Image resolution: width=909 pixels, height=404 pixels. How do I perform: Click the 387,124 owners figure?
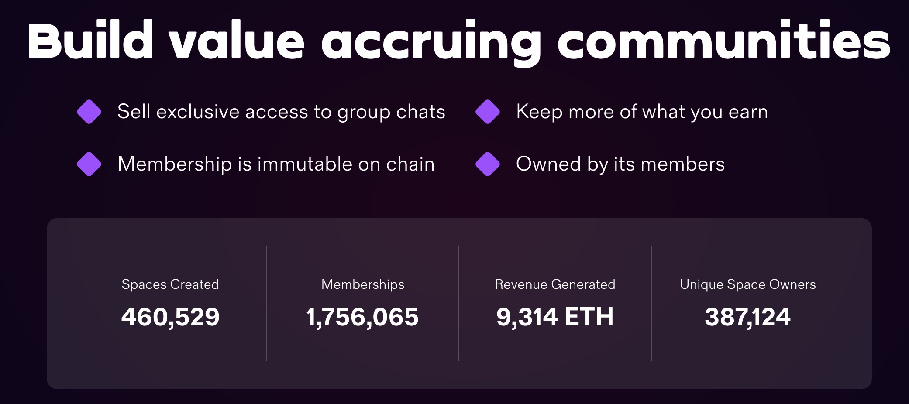(x=747, y=317)
